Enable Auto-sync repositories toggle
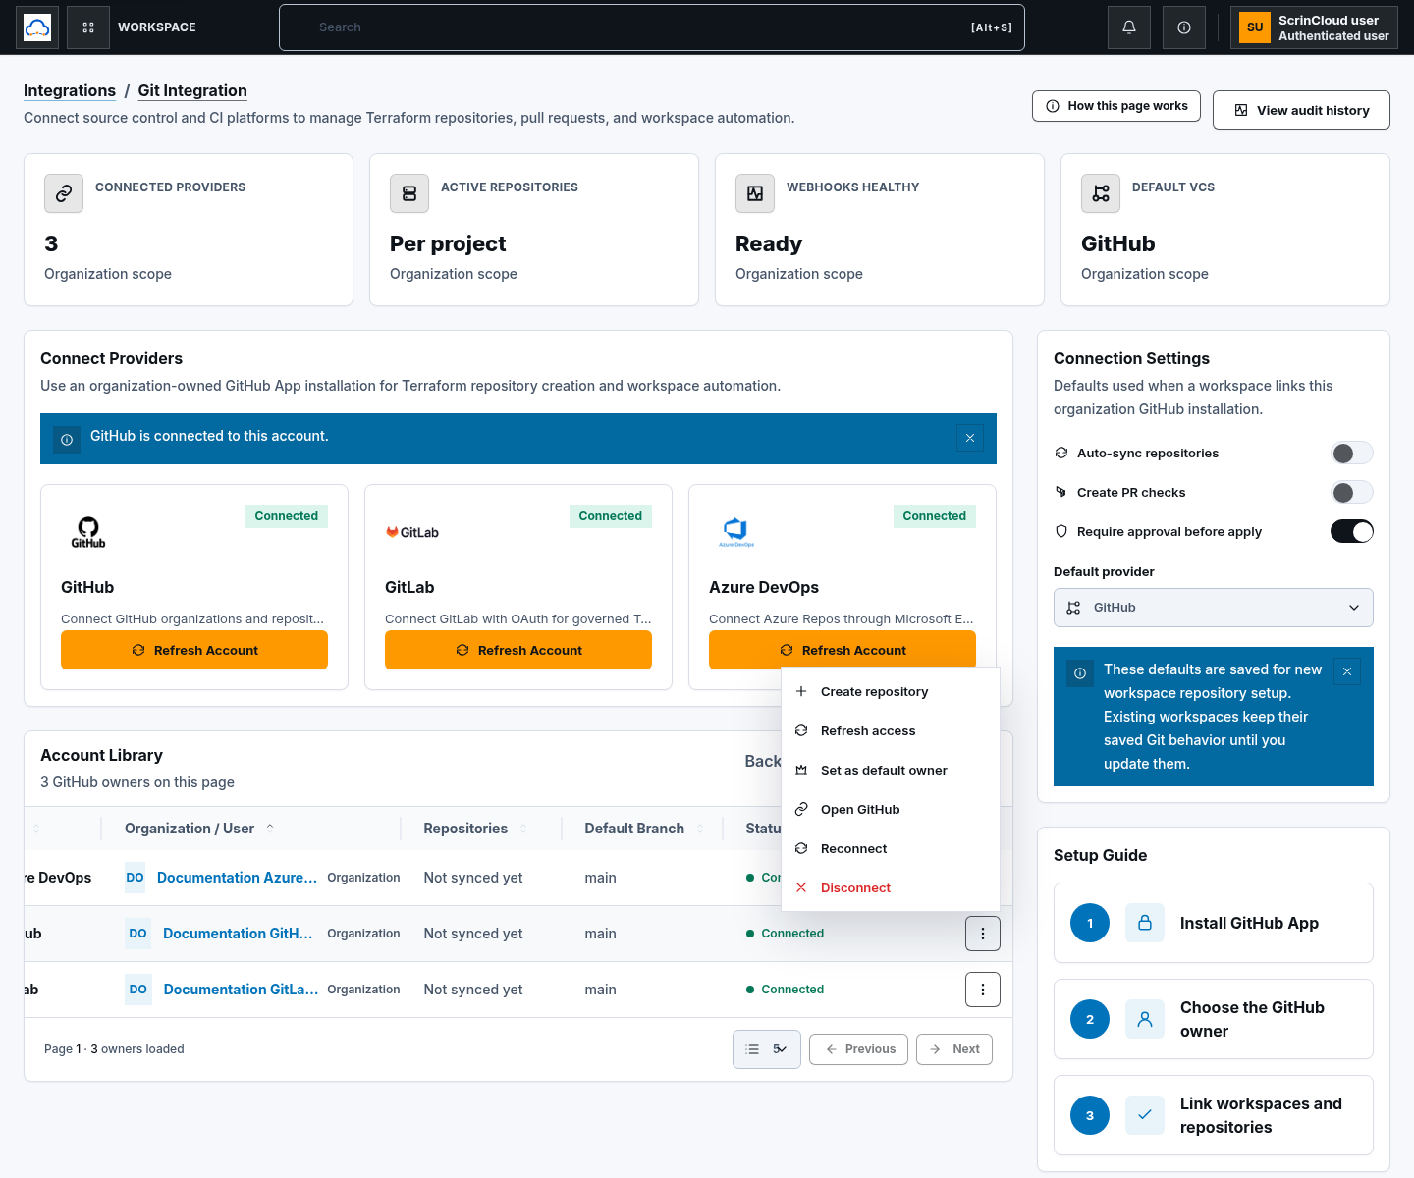Viewport: 1414px width, 1178px height. (1352, 453)
